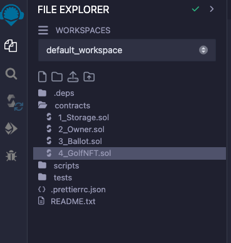This screenshot has width=231, height=243.
Task: Create a new file icon
Action: (43, 76)
